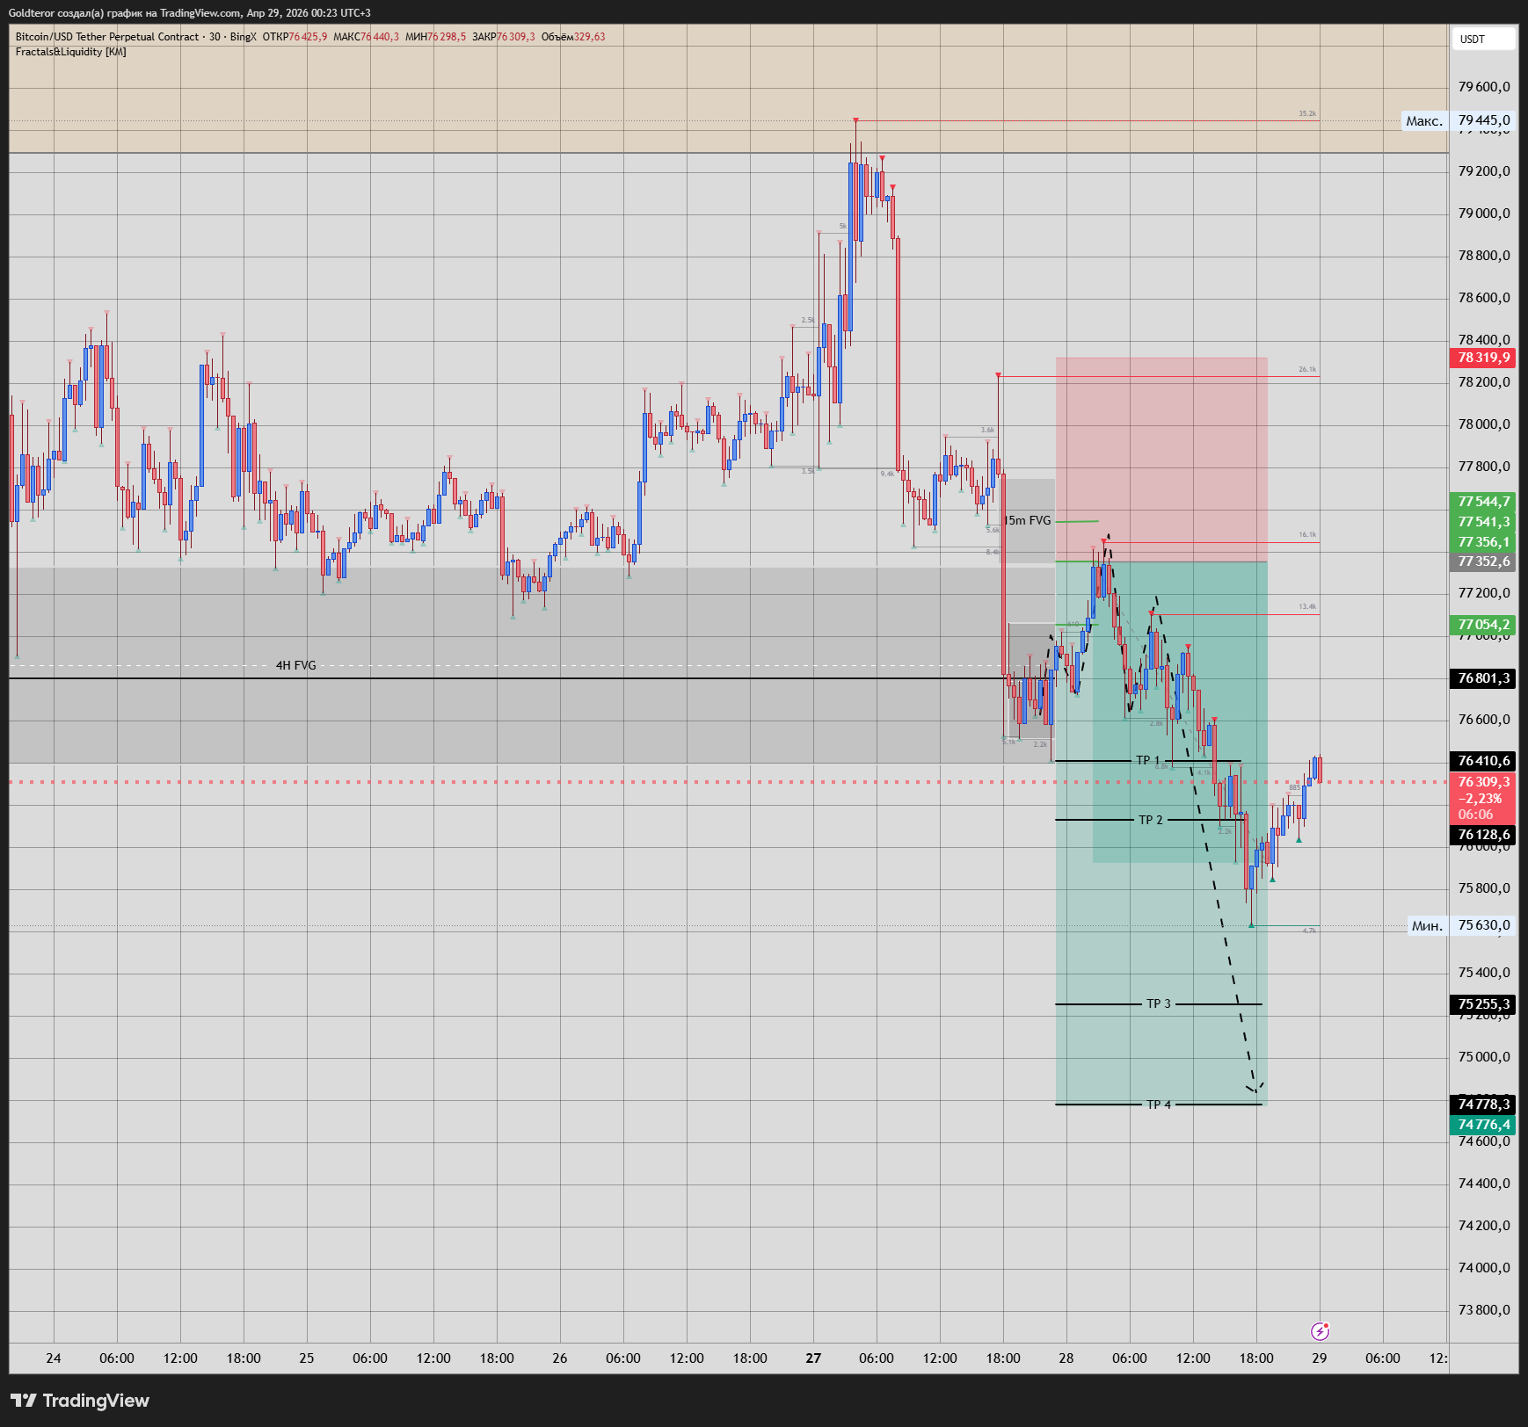Click the 74 000,0 price scale tick
Viewport: 1528px width, 1427px height.
coord(1483,1268)
